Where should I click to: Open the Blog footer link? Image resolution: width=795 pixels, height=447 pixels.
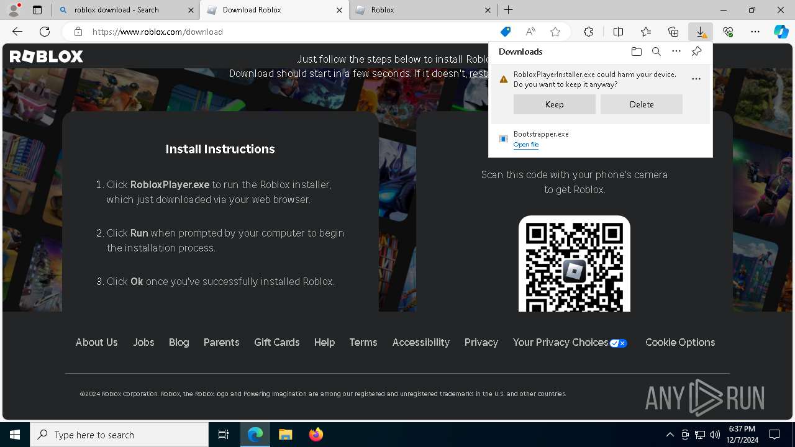pos(179,342)
